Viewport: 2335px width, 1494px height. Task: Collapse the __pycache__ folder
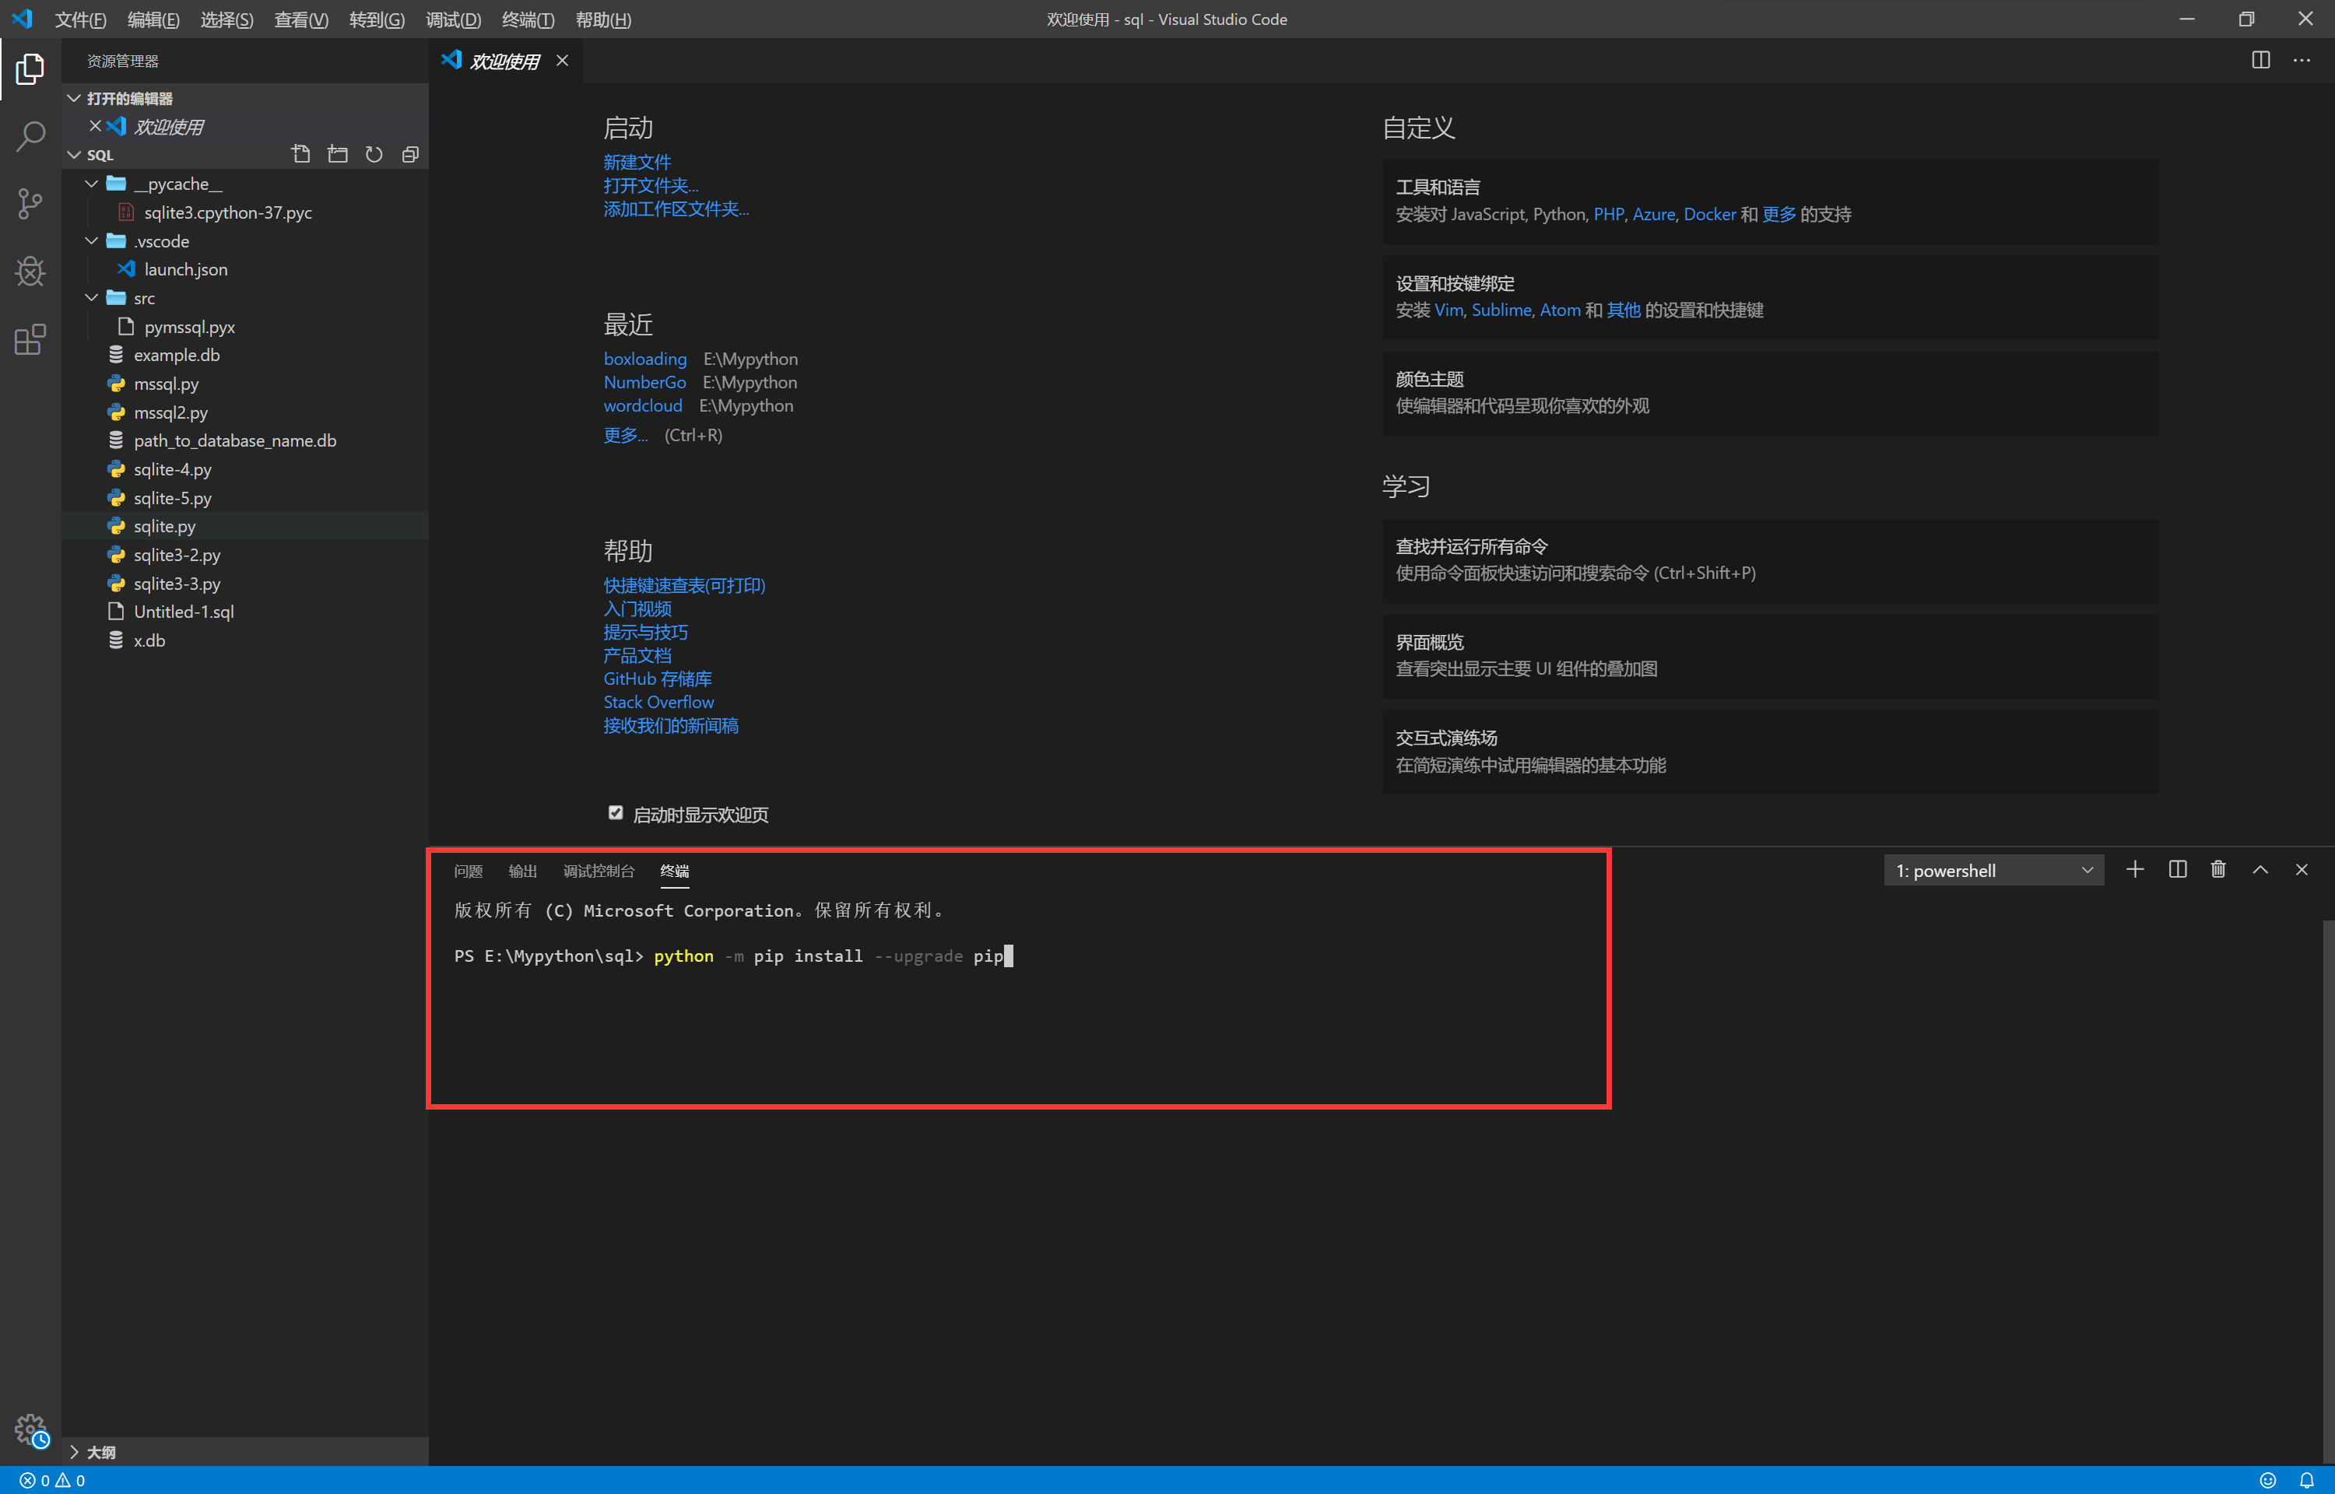92,184
